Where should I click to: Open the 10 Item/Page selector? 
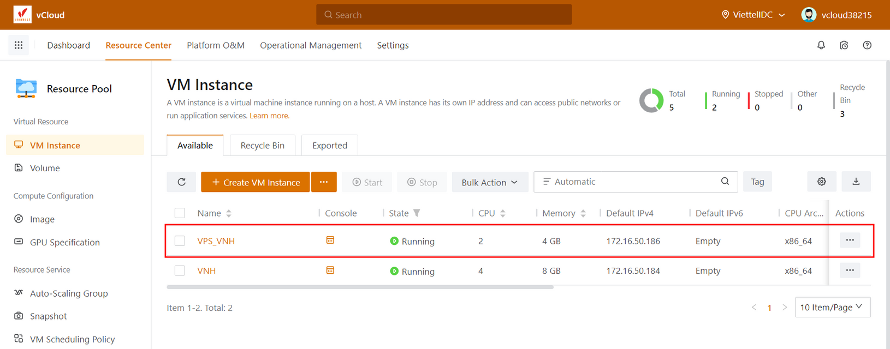(x=832, y=308)
